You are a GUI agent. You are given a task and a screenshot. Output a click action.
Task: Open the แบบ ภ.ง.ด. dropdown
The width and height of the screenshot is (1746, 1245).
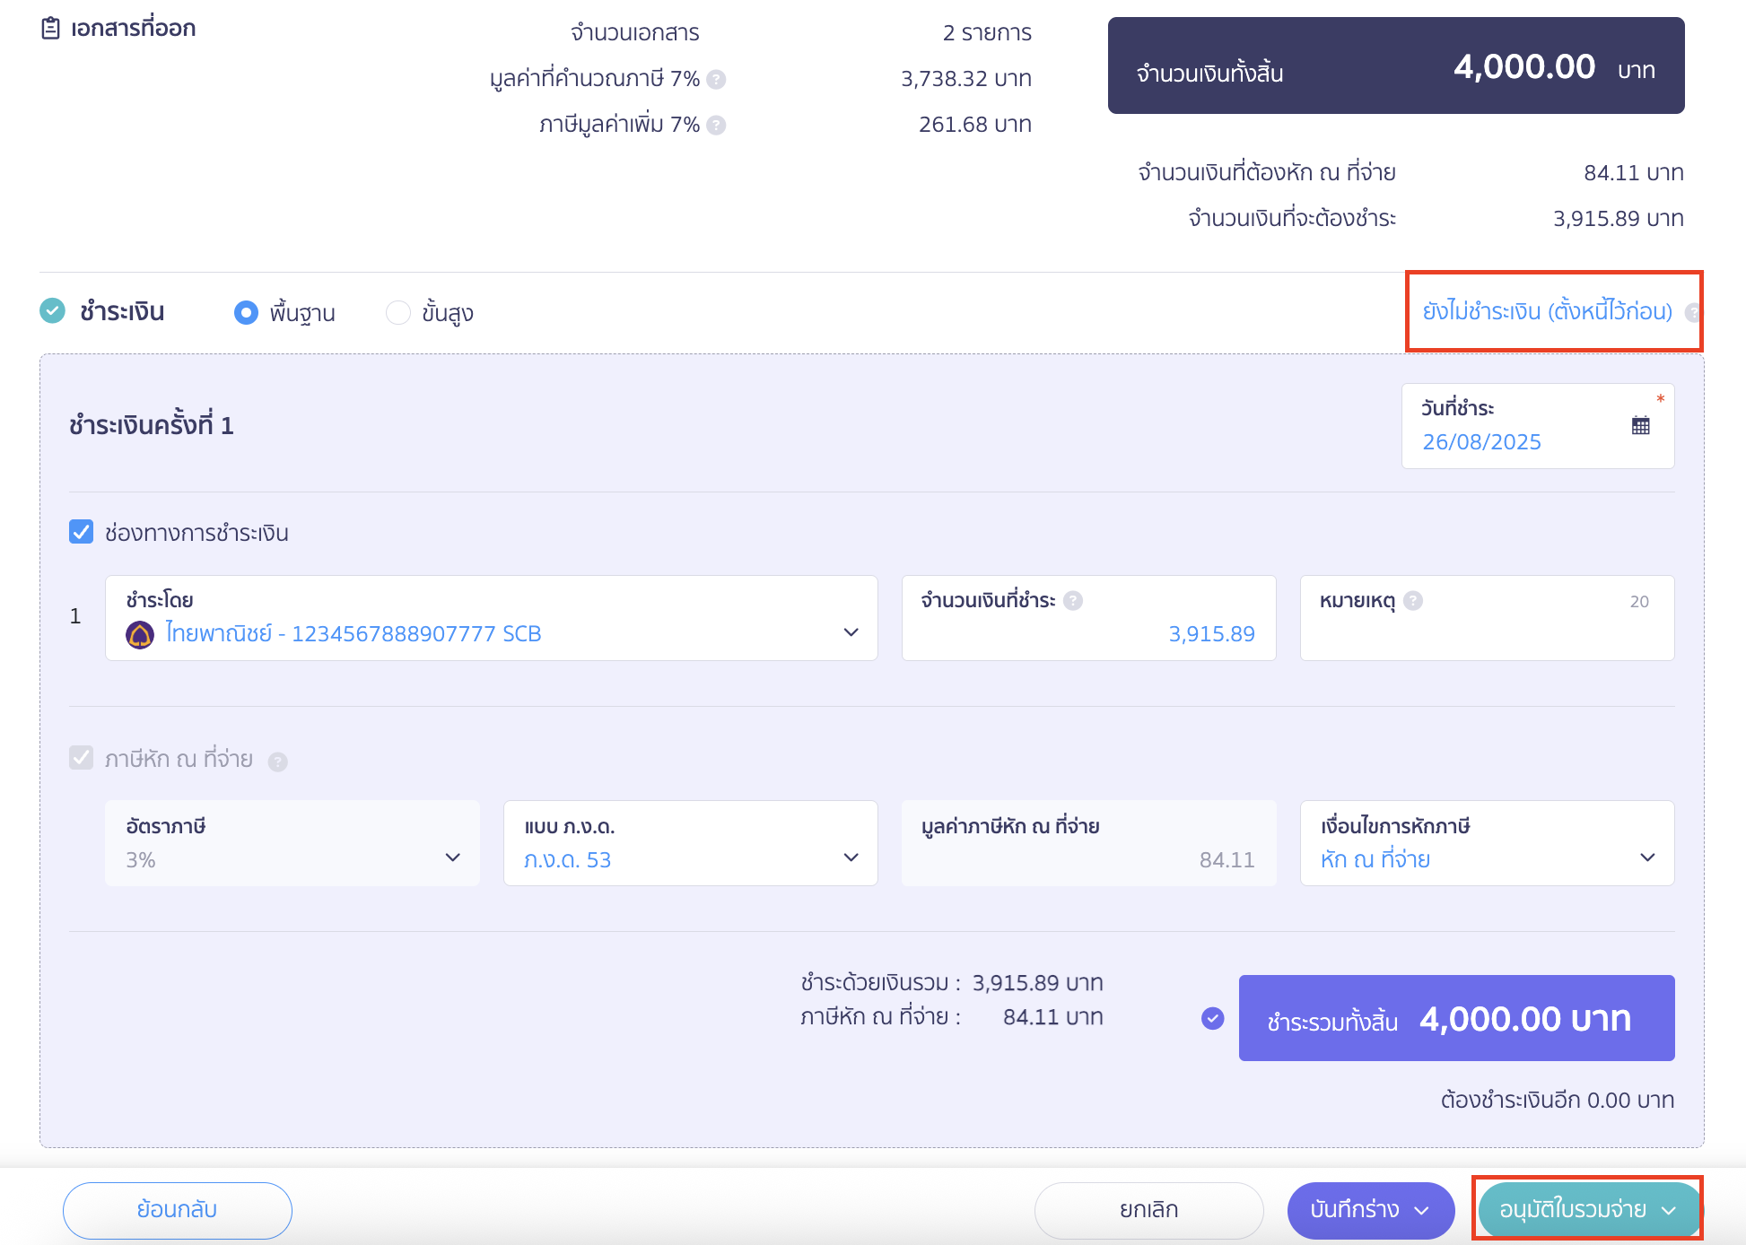coord(691,843)
